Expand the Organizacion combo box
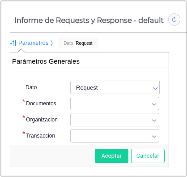Screen dimensions: 187x177 click(115, 120)
